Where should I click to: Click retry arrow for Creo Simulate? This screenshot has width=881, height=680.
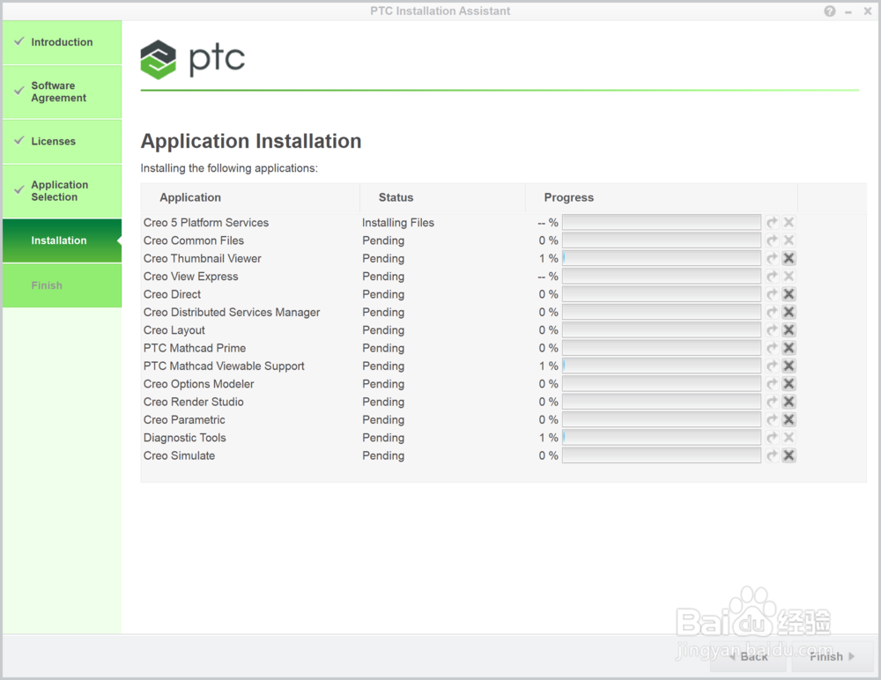pos(772,455)
